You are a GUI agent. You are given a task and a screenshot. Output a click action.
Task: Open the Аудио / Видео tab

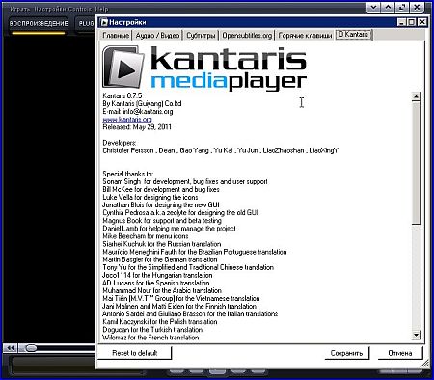(x=157, y=35)
